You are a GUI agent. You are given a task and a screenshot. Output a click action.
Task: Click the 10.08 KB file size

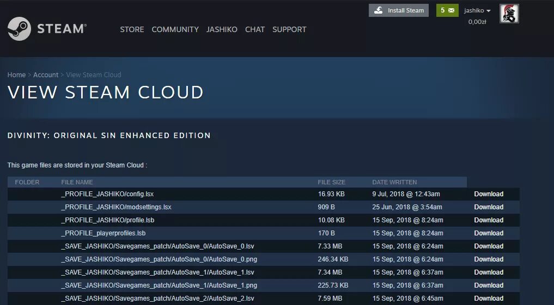point(331,220)
